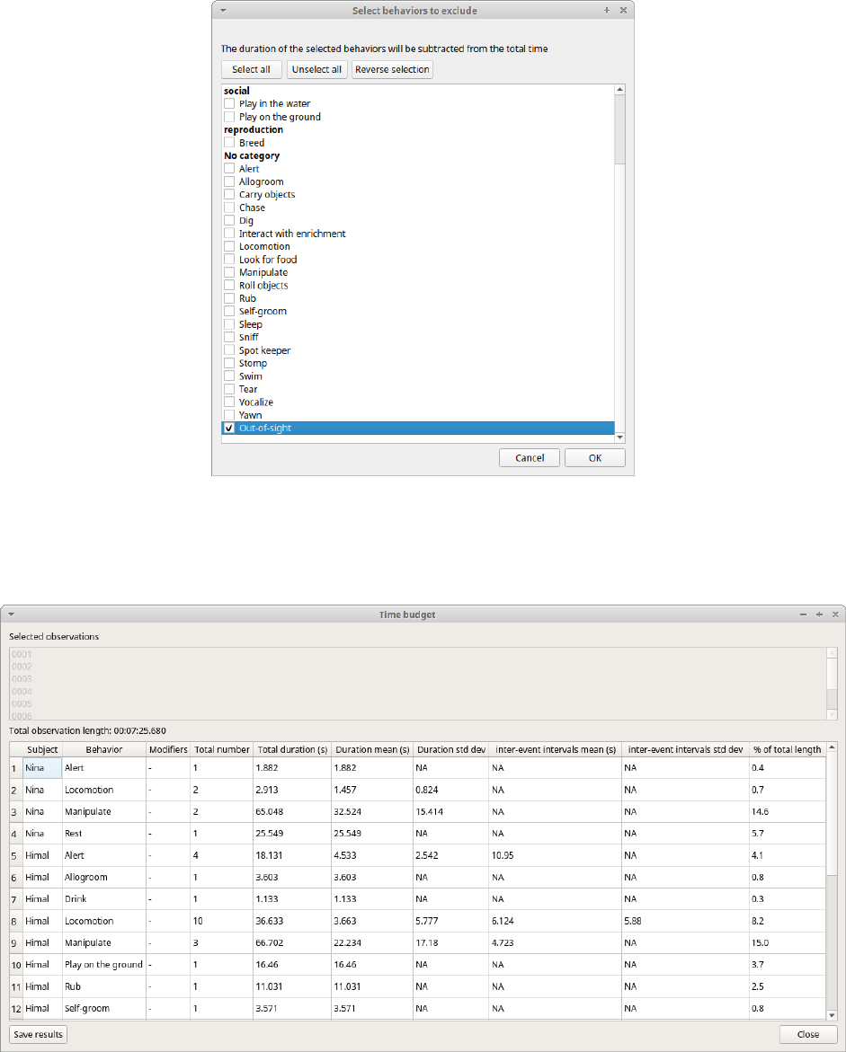The height and width of the screenshot is (1052, 846).
Task: Check the Play on the ground checkbox
Action: 229,117
